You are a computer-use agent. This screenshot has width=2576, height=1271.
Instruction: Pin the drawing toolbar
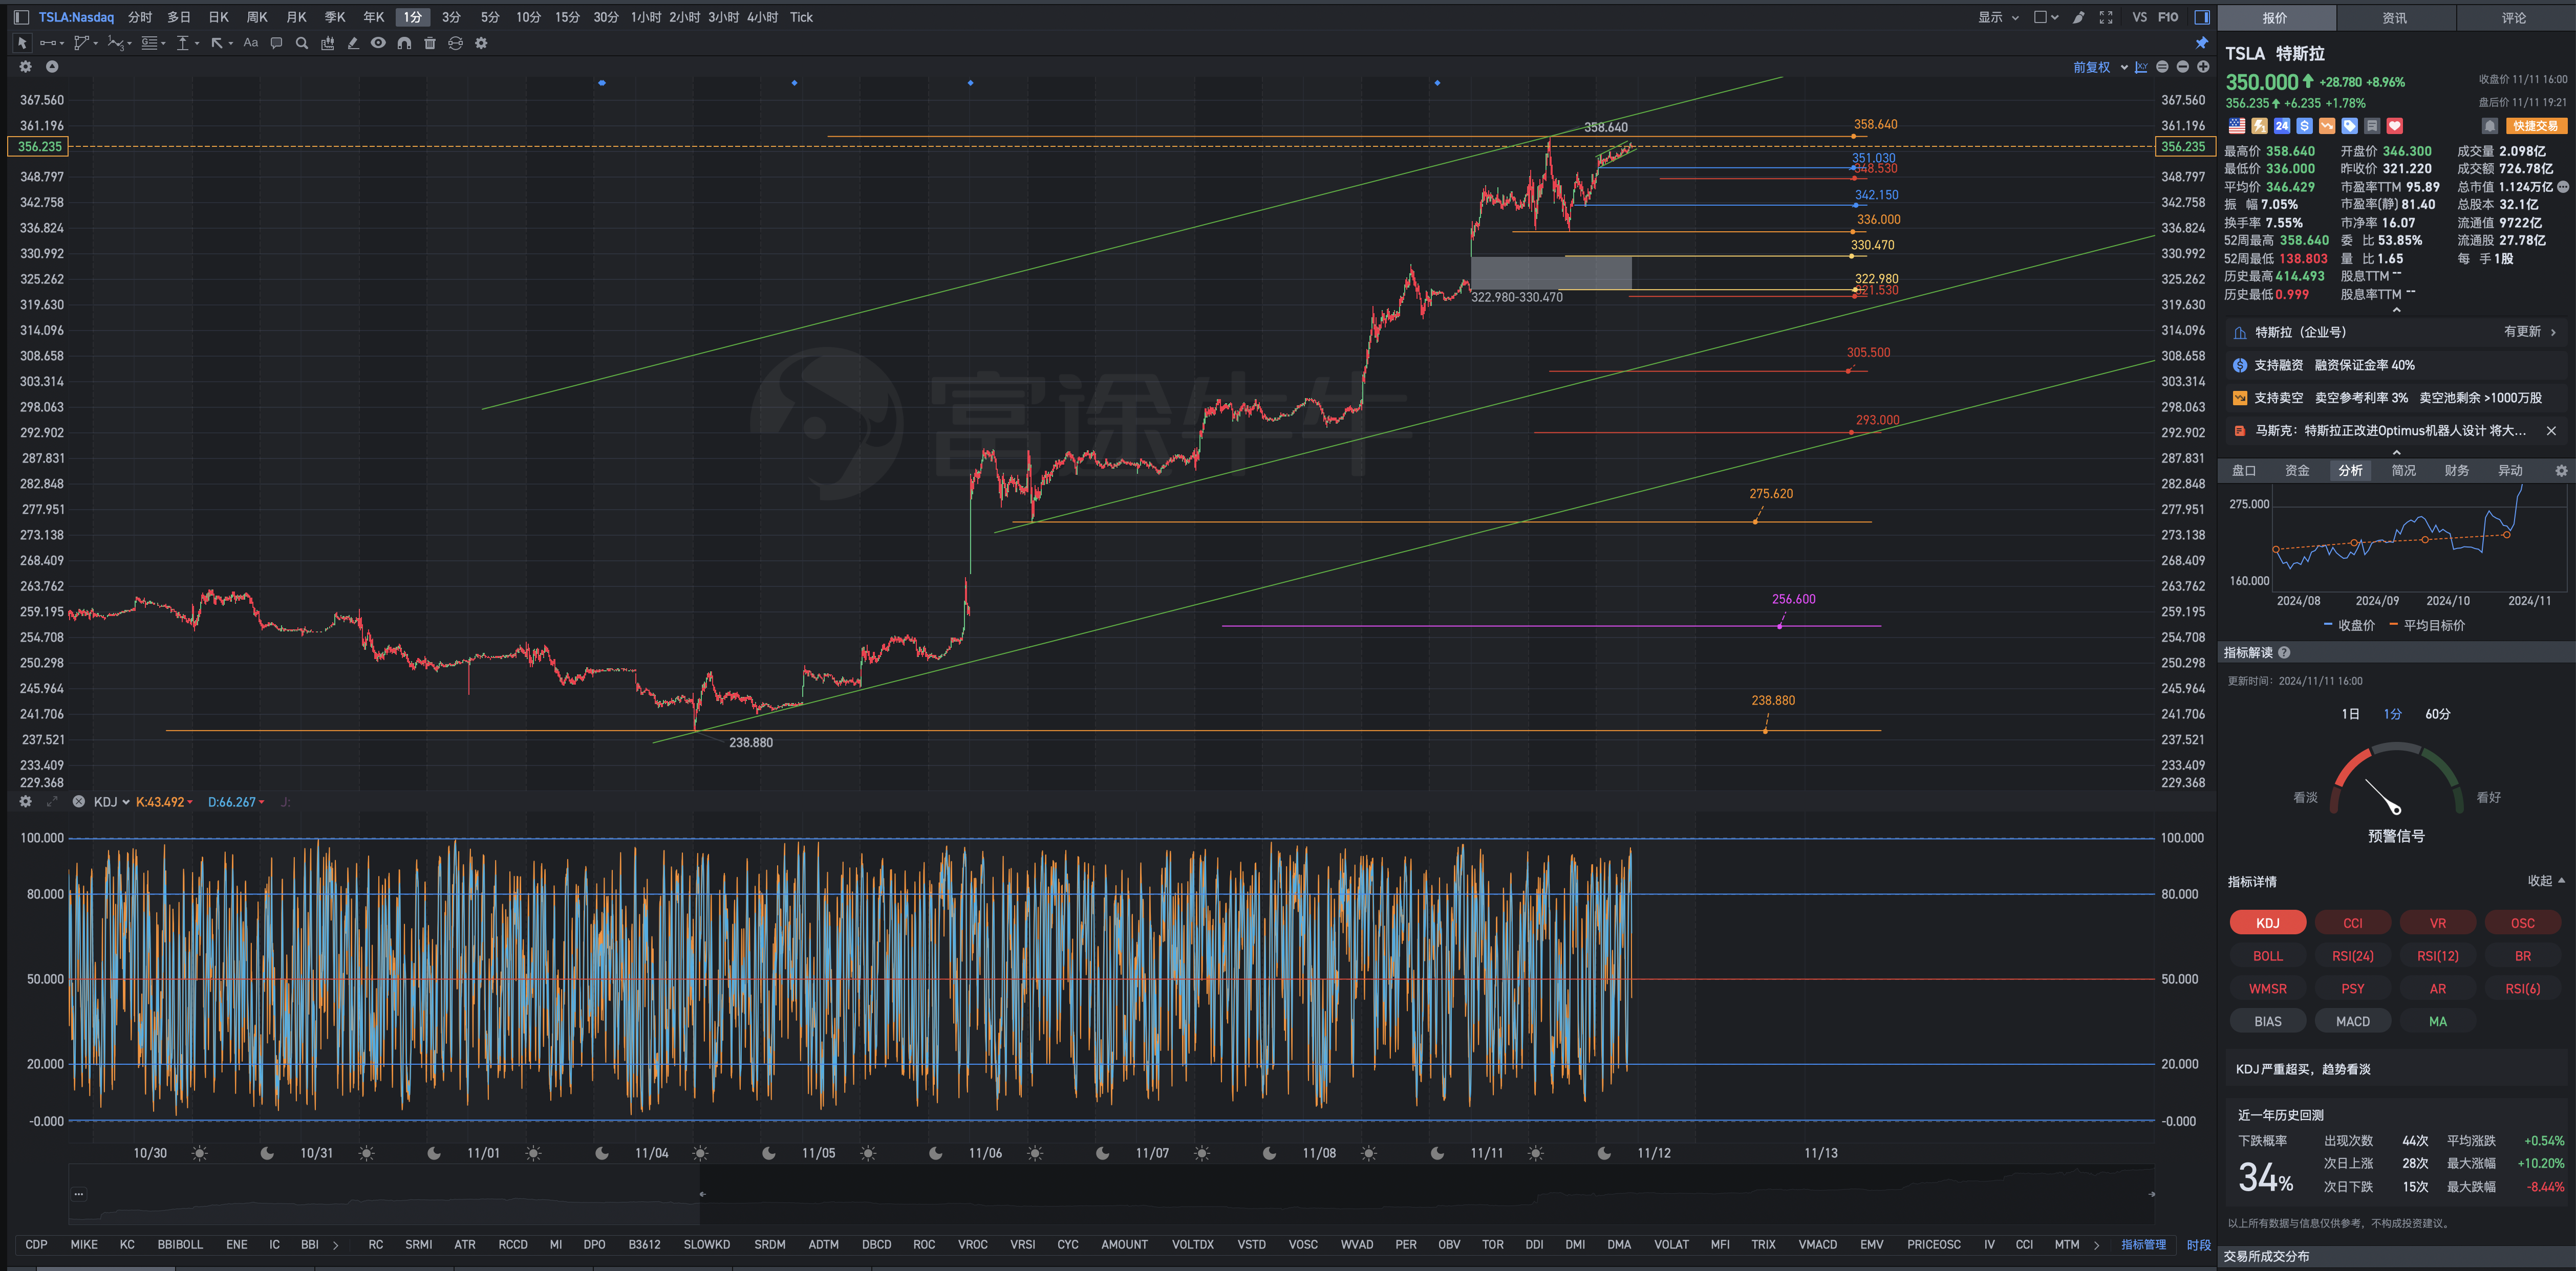(2201, 43)
